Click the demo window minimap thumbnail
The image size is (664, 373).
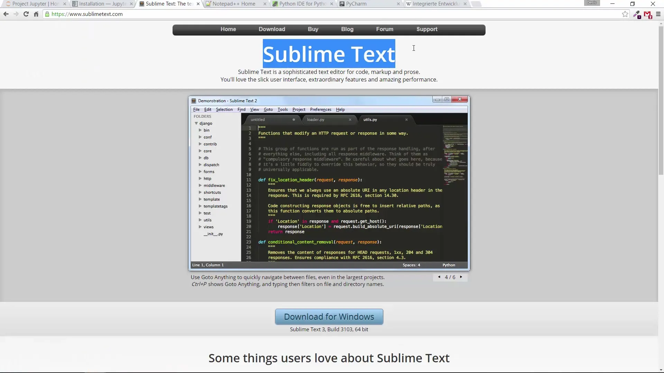pos(455,155)
